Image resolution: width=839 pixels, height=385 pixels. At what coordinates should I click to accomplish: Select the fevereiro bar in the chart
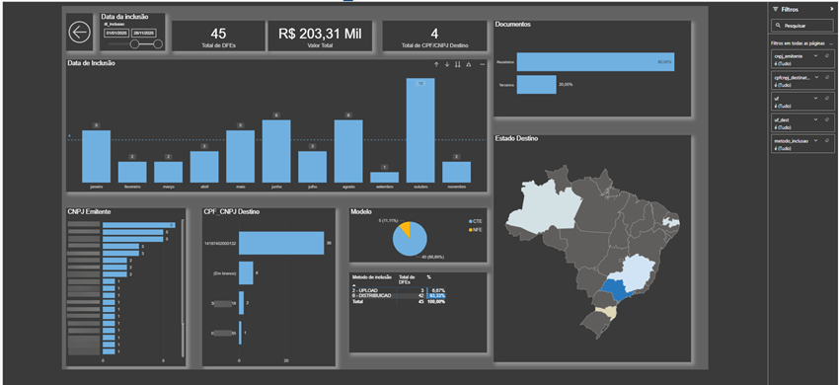pyautogui.click(x=132, y=172)
